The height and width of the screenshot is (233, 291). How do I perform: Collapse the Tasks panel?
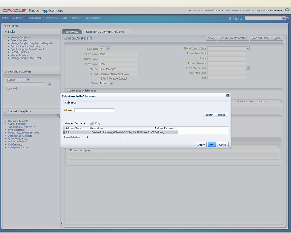pos(5,32)
